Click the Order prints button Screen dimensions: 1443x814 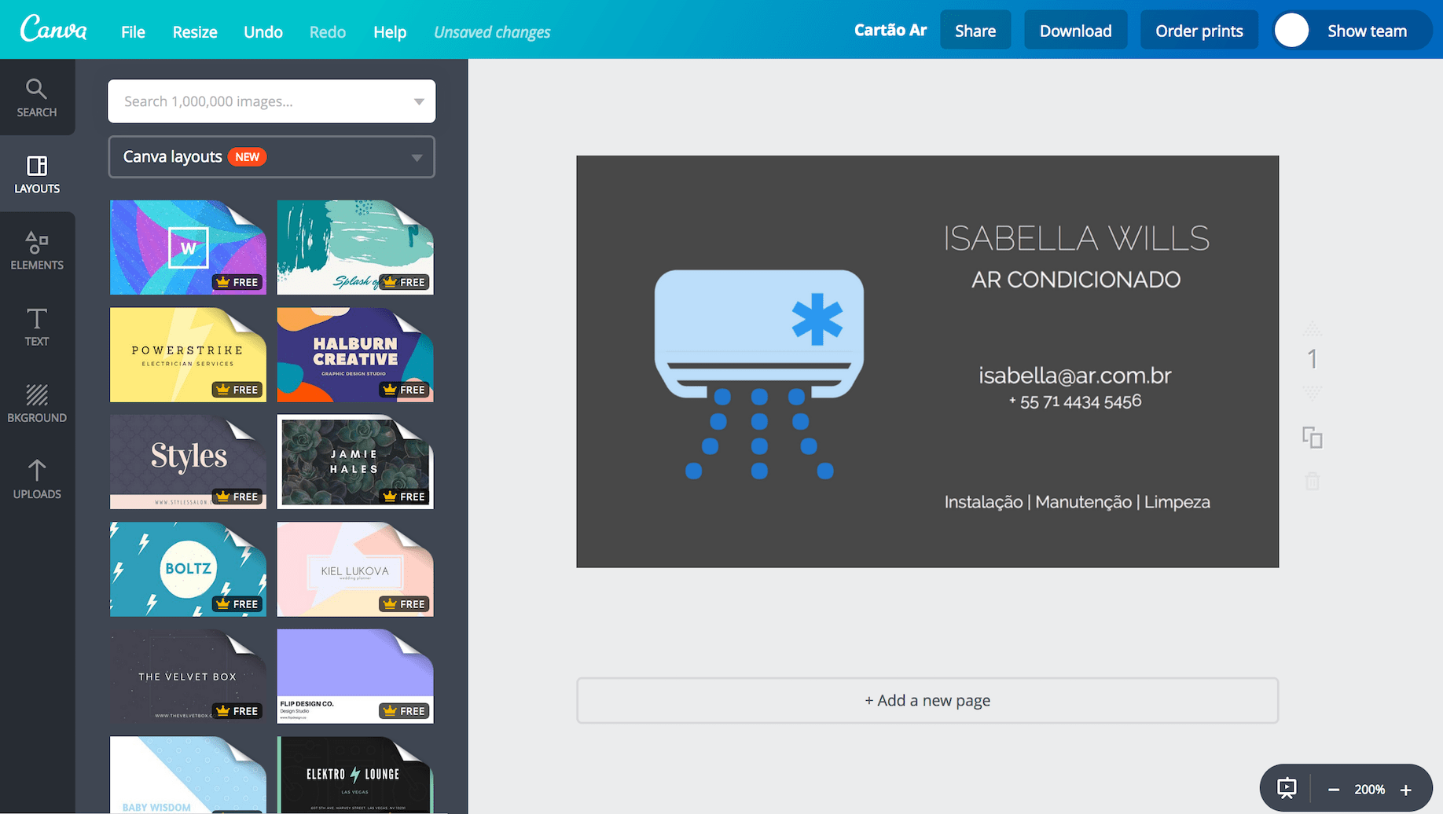(1199, 31)
